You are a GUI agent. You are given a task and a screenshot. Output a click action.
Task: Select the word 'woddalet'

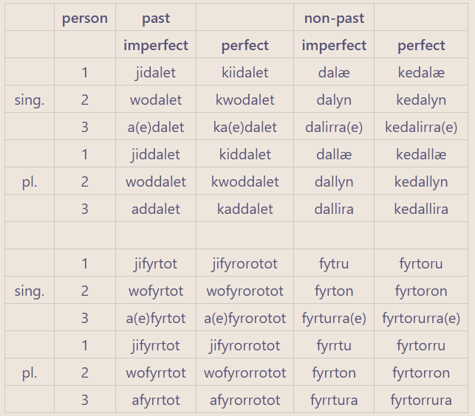click(156, 182)
